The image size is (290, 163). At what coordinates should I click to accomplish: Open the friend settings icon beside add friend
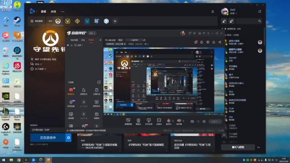[231, 21]
